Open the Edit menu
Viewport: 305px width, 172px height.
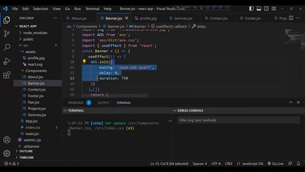click(25, 9)
